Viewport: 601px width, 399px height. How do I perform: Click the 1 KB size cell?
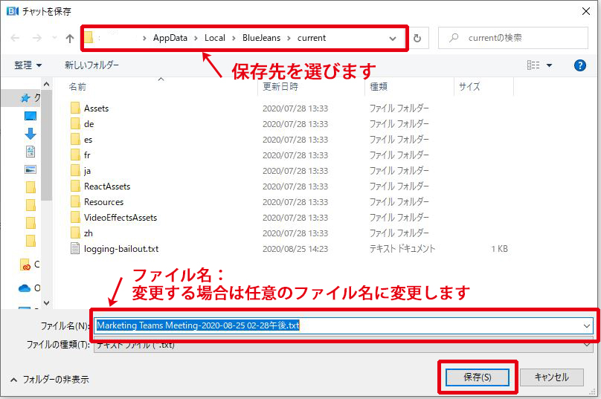(499, 249)
